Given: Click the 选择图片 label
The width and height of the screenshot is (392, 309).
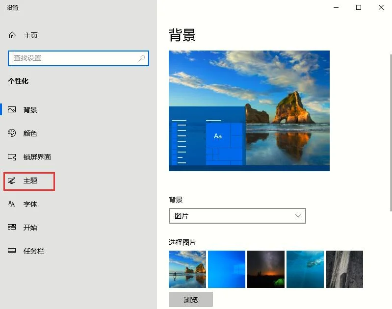Looking at the screenshot, I should tap(183, 242).
